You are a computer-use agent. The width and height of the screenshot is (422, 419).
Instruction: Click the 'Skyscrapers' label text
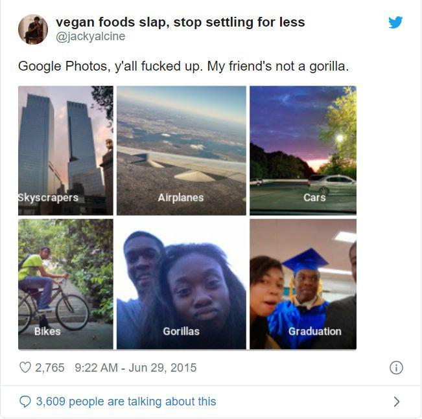(x=47, y=198)
